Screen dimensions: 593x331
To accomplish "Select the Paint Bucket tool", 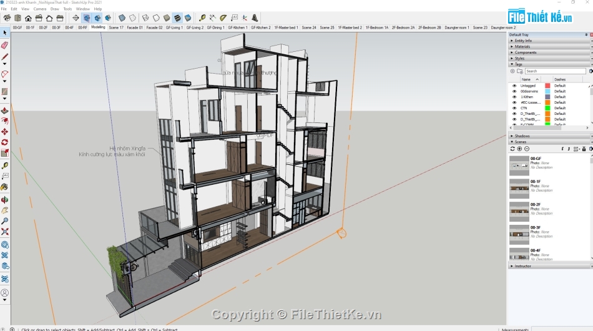I will click(4, 187).
